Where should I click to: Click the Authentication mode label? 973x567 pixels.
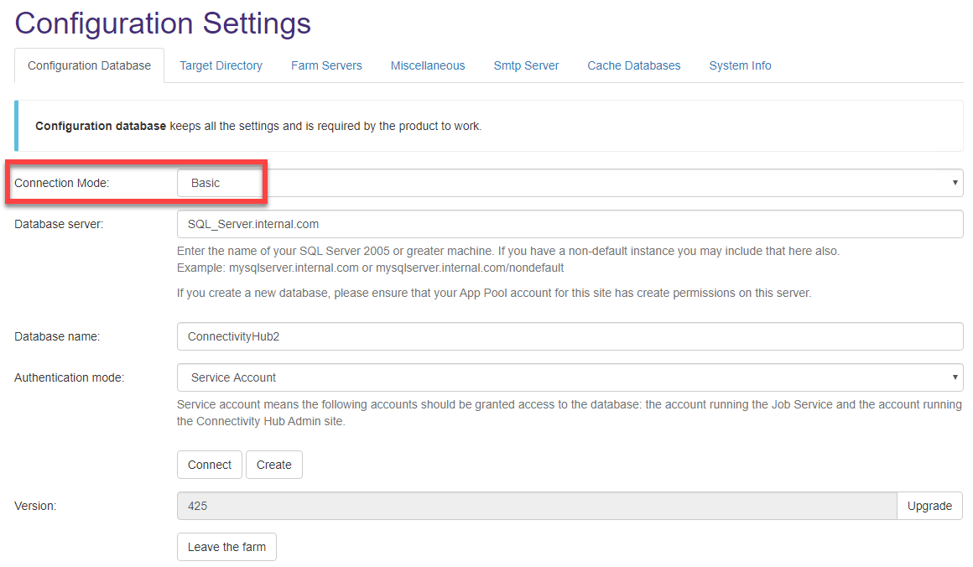pyautogui.click(x=69, y=377)
